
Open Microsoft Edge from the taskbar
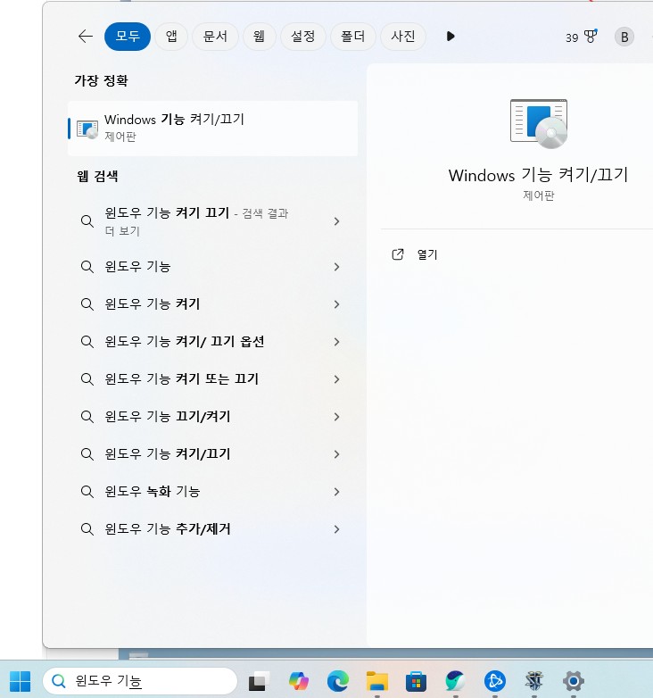337,681
